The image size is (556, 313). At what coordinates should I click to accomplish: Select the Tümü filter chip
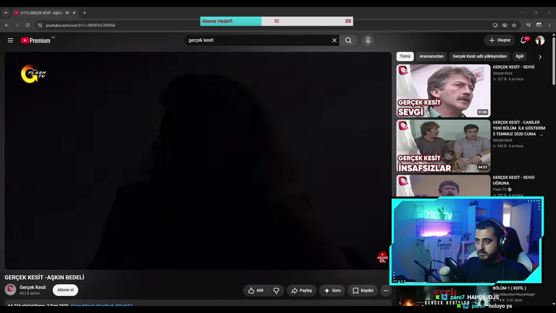tap(405, 57)
